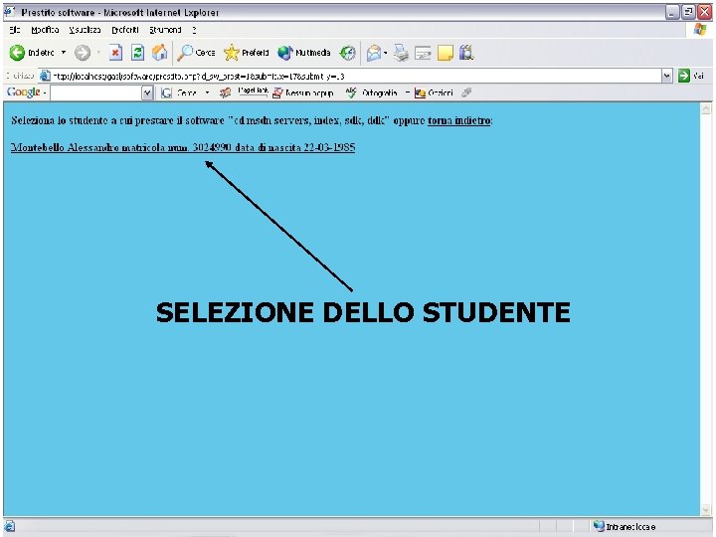Minimize the Internet Explorer window
716x537 pixels.
tap(671, 12)
